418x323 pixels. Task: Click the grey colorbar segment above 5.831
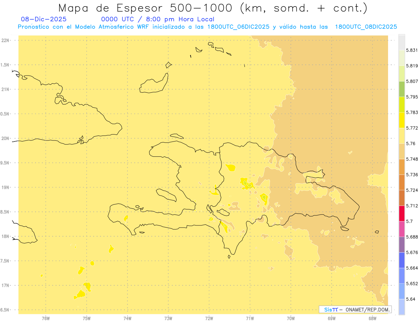click(402, 42)
